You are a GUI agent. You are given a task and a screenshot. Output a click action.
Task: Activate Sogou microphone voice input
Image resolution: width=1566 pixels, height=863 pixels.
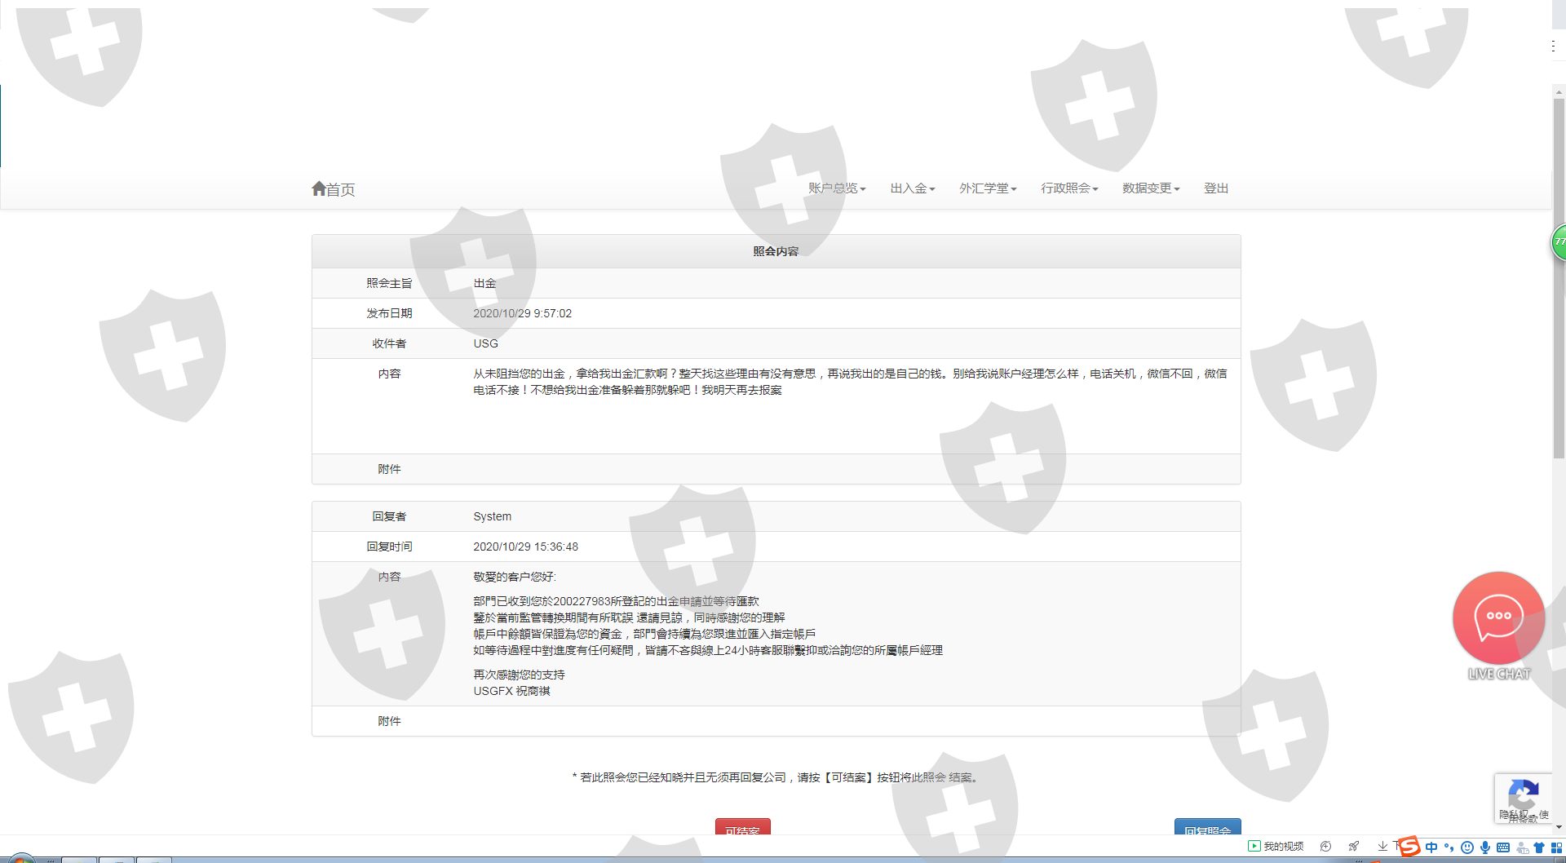pyautogui.click(x=1485, y=848)
